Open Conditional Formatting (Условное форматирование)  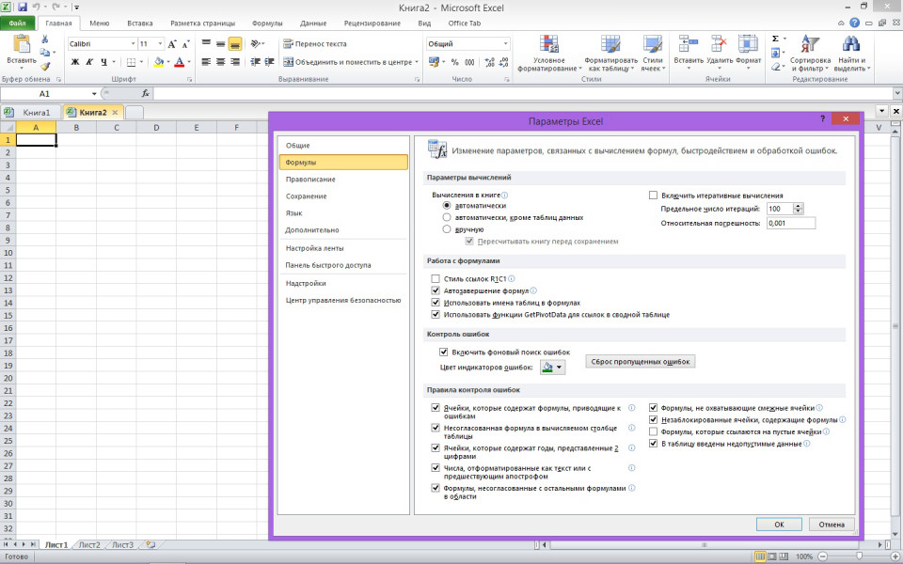(548, 53)
